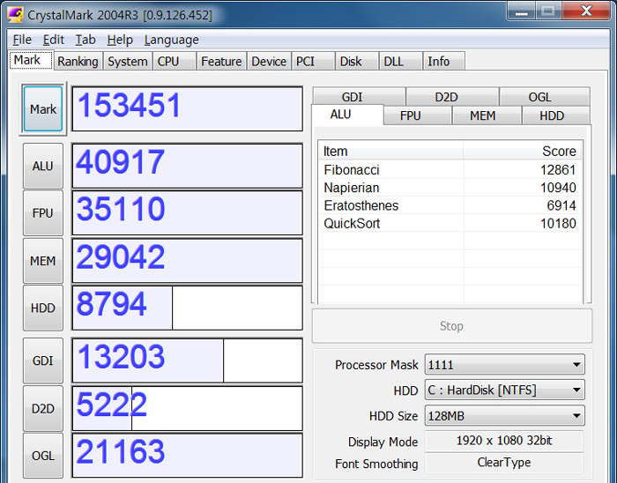Viewport: 617px width, 483px height.
Task: Switch to the Device tab
Action: pos(269,62)
